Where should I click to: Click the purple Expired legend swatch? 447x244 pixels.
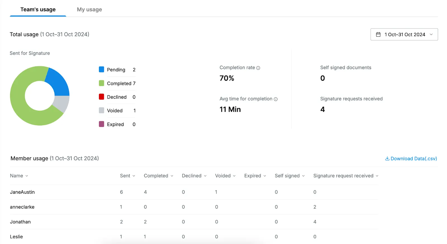(x=101, y=124)
